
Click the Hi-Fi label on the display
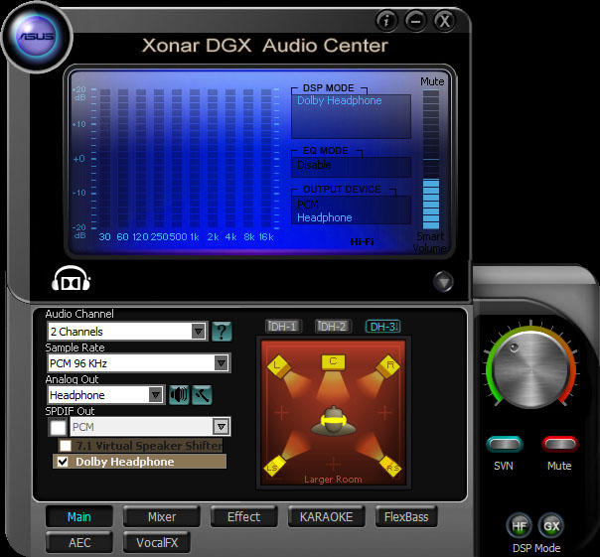point(362,242)
